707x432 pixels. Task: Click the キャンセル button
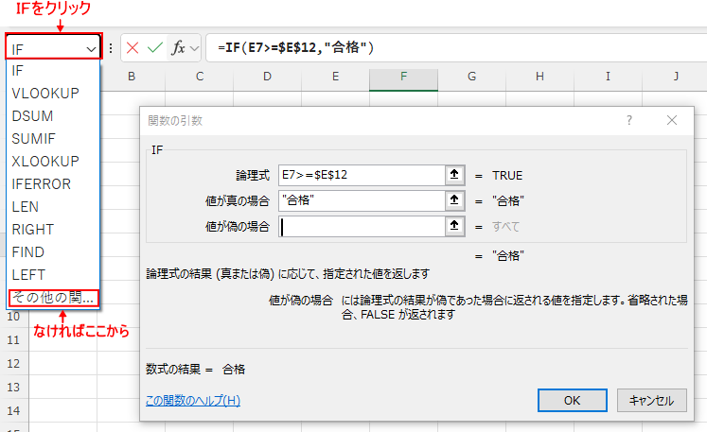[x=651, y=400]
